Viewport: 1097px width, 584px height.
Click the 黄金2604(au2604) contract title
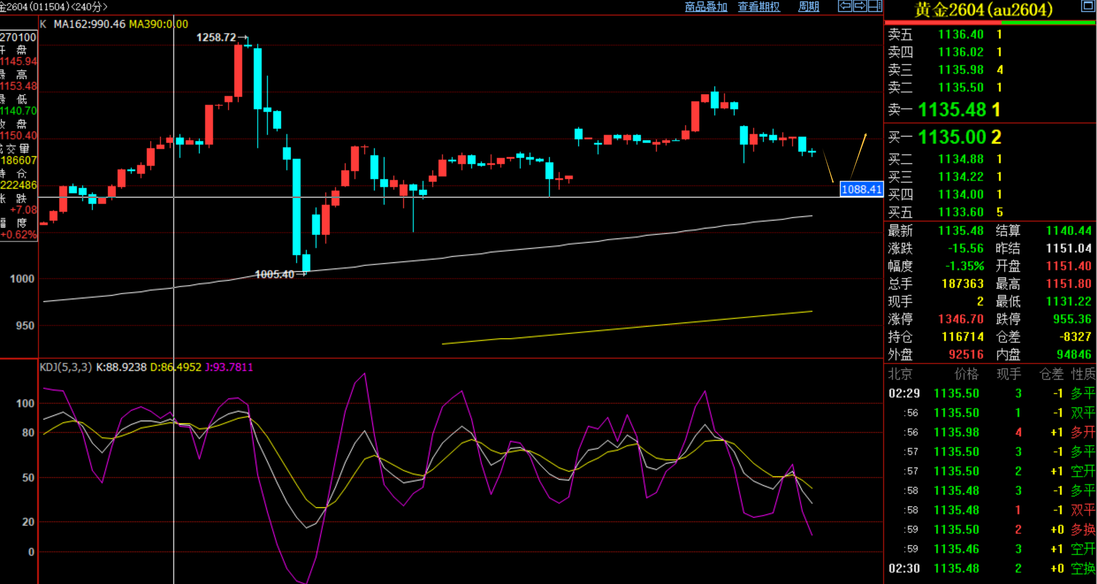(983, 9)
